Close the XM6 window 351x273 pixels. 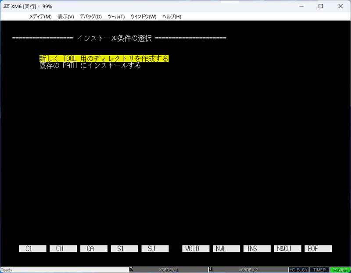tap(340, 6)
